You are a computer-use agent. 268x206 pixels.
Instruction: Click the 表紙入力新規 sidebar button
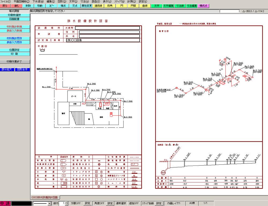coord(15,31)
